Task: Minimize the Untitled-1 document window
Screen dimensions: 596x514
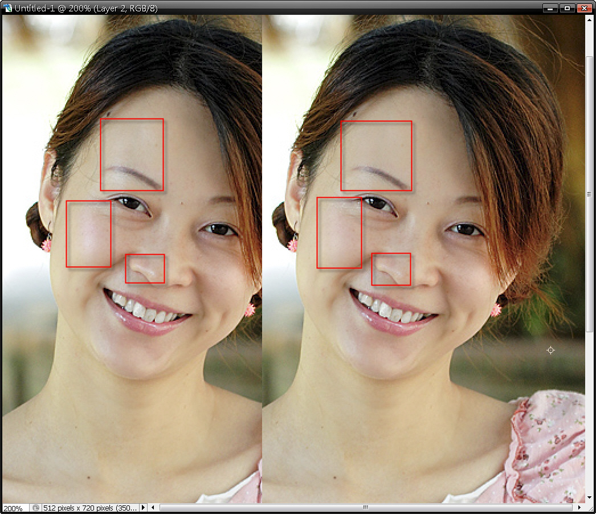Action: 550,8
